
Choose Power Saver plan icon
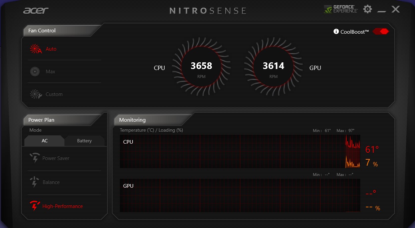point(35,158)
